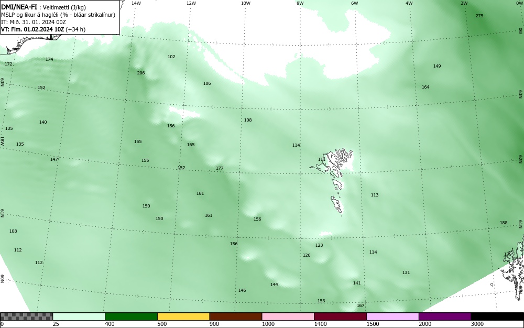
Task: Click the 146 map value
Action: [242, 290]
